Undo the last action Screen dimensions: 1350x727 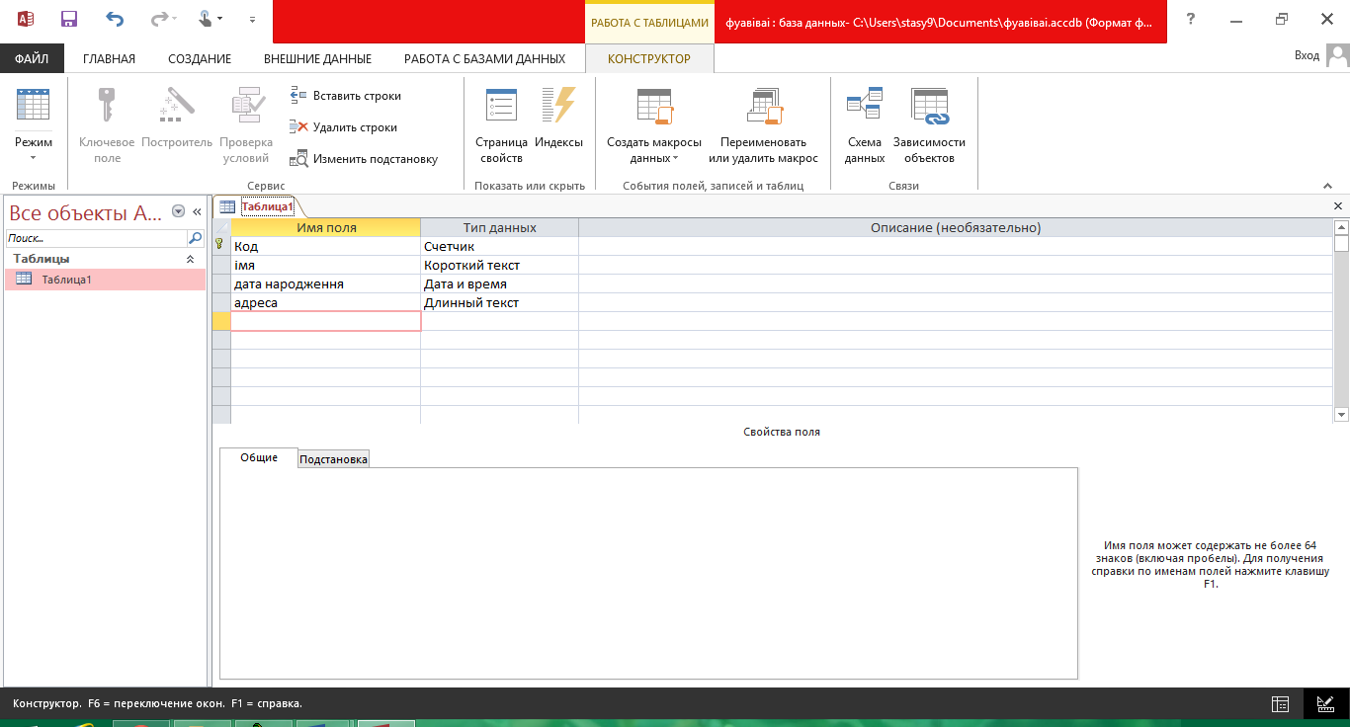(x=115, y=19)
